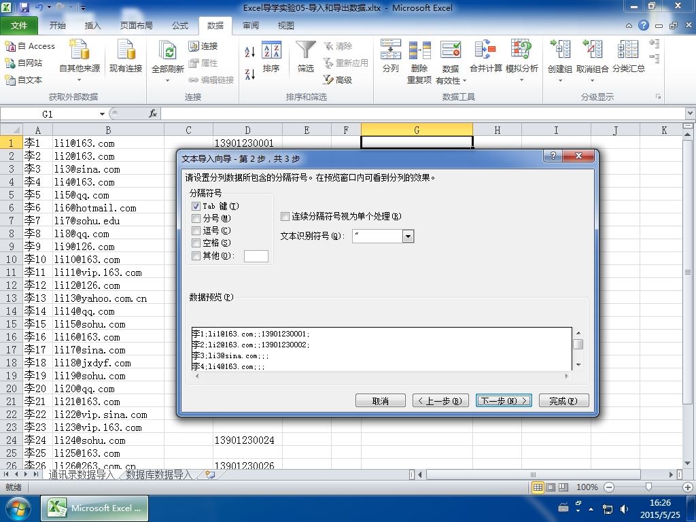Open Connections (连接) in ribbon
The image size is (696, 522).
point(203,46)
